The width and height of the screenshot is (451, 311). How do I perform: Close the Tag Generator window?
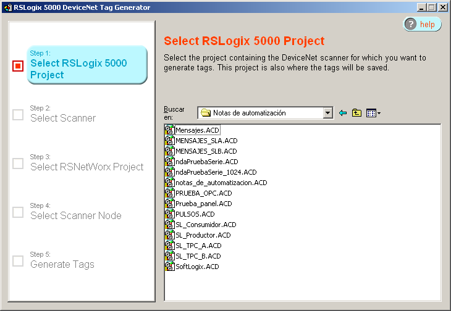point(442,7)
